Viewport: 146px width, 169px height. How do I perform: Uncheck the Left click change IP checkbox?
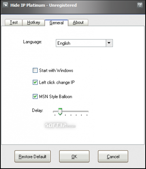pos(35,82)
